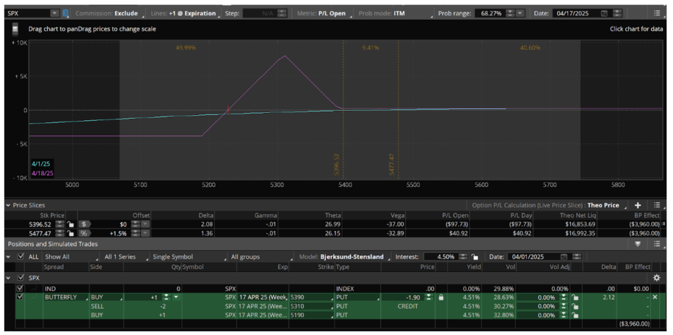Open the Show All filter dropdown
The height and width of the screenshot is (335, 673).
pos(72,257)
